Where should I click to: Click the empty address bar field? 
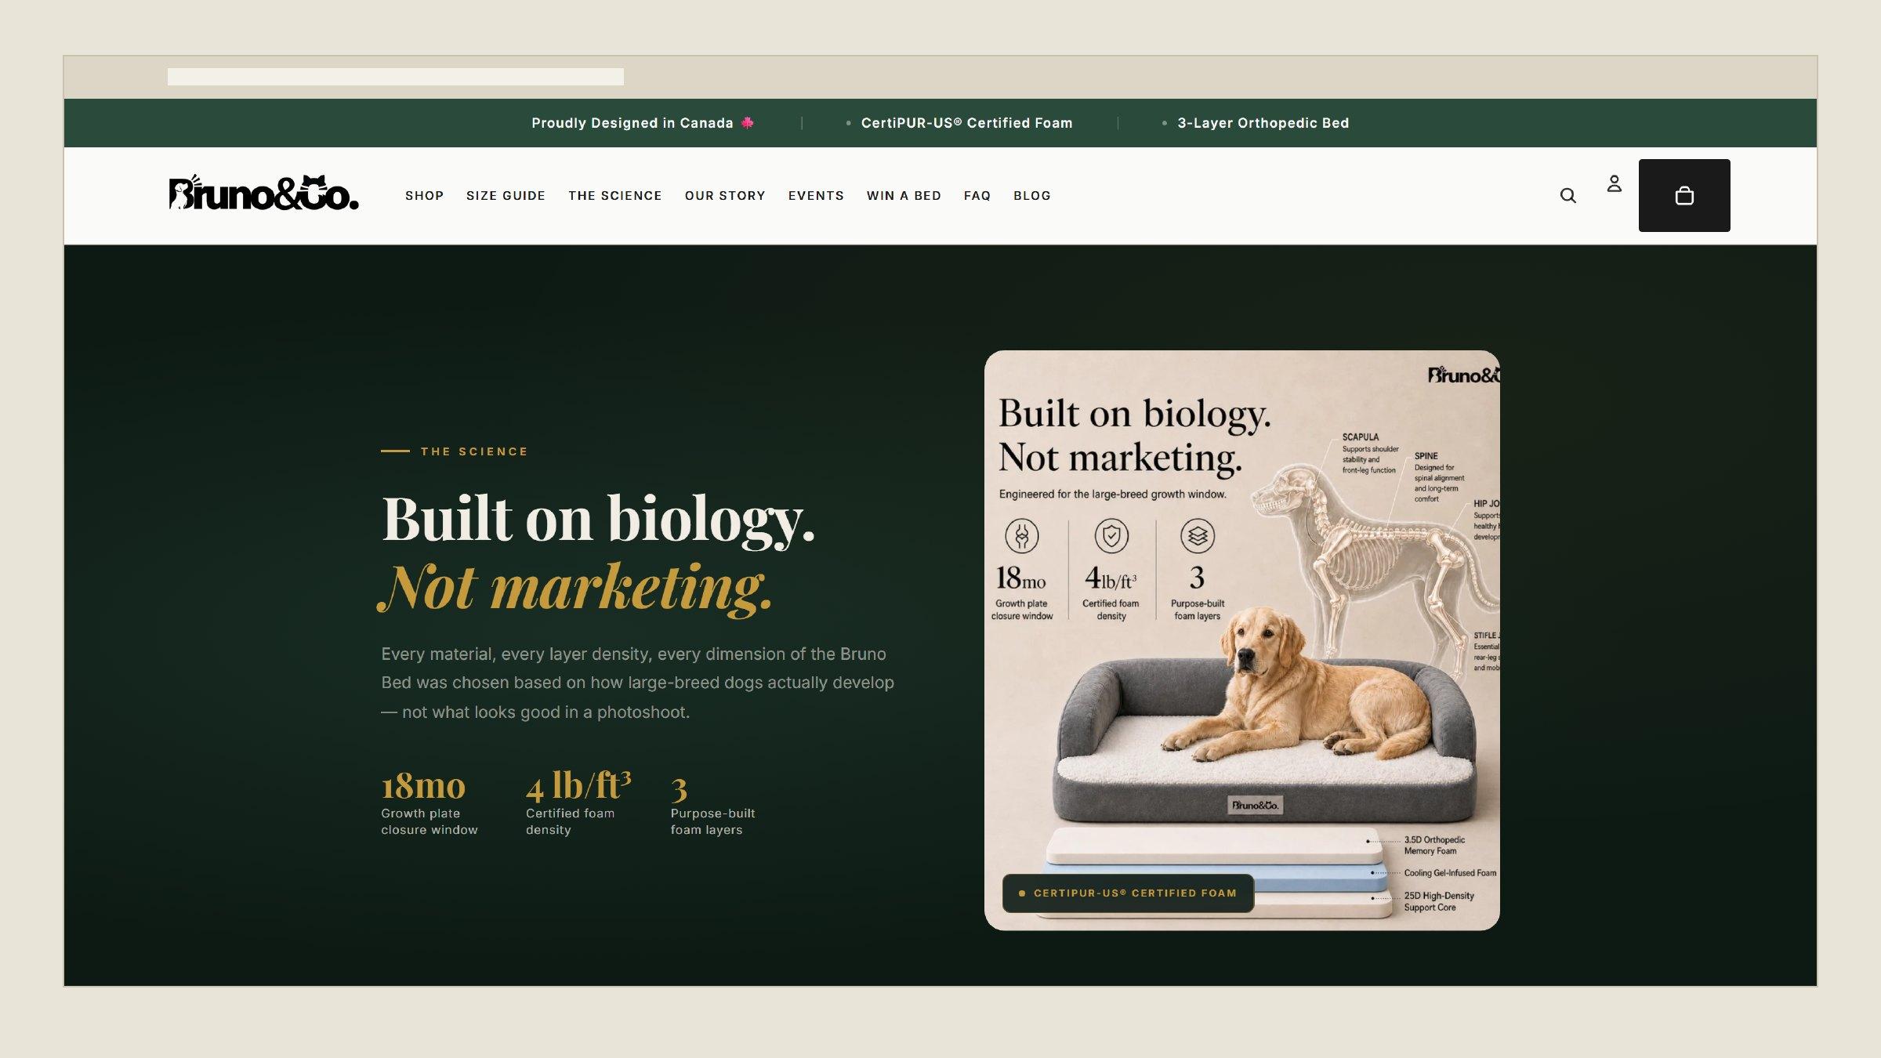(396, 76)
